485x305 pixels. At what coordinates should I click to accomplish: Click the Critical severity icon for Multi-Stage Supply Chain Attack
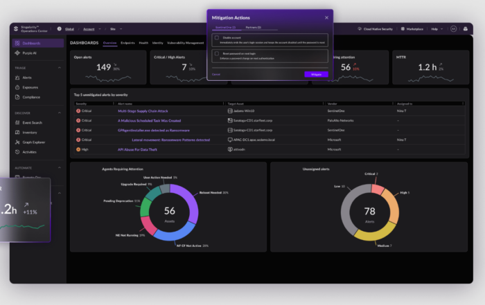(x=78, y=111)
